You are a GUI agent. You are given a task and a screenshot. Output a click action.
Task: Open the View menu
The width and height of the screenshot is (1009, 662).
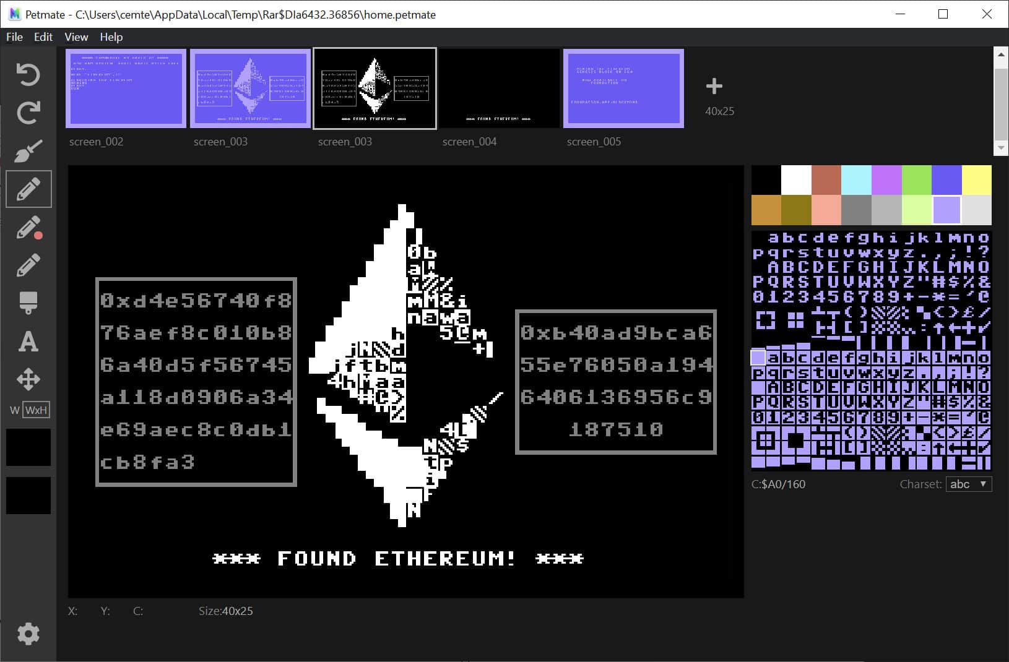point(76,37)
